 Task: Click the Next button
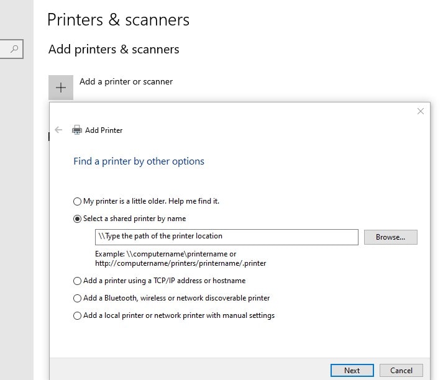pyautogui.click(x=352, y=370)
